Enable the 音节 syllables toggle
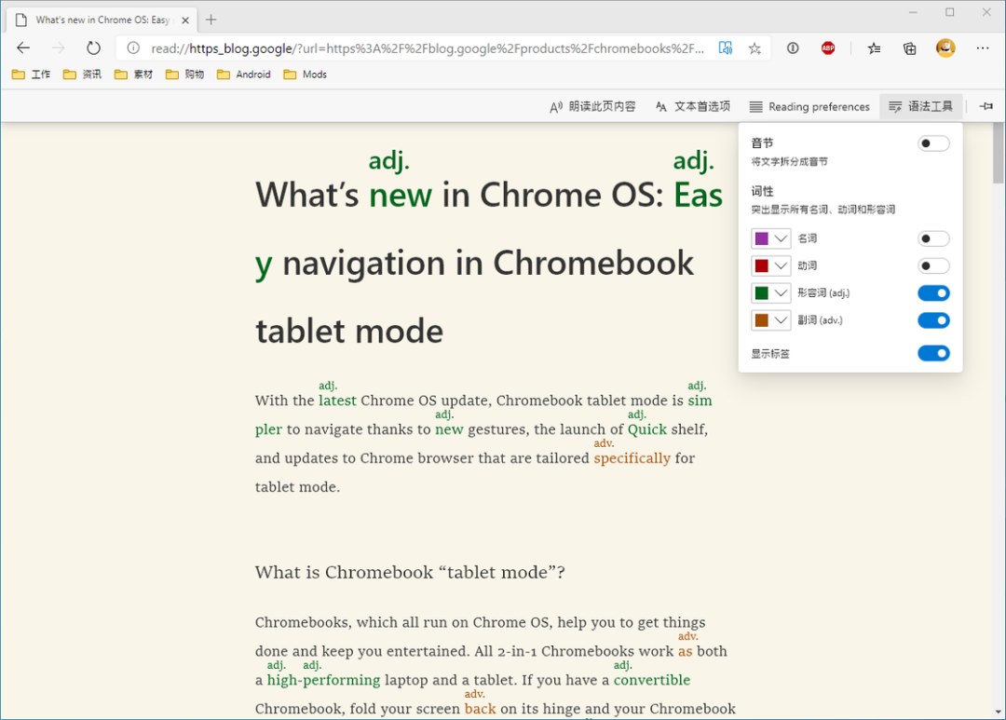The image size is (1006, 720). coord(933,143)
